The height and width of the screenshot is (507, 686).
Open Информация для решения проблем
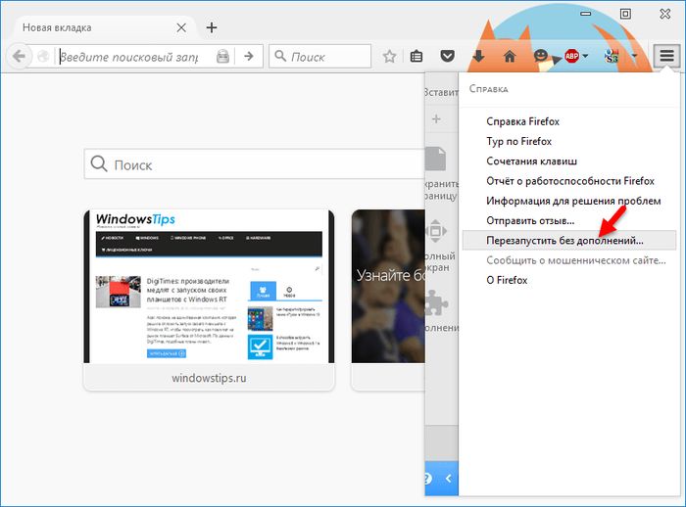(573, 201)
